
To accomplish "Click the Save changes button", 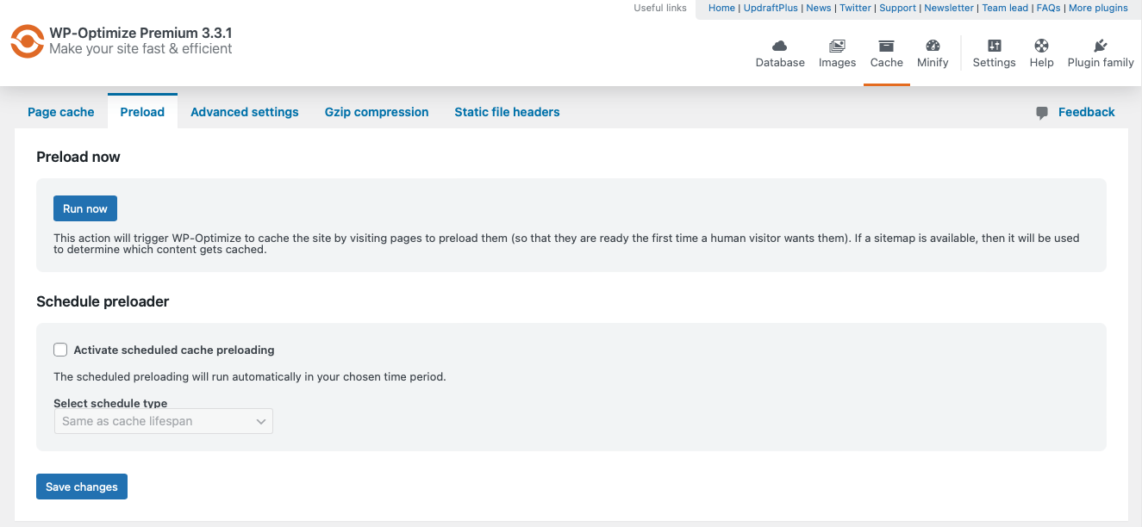I will (82, 487).
